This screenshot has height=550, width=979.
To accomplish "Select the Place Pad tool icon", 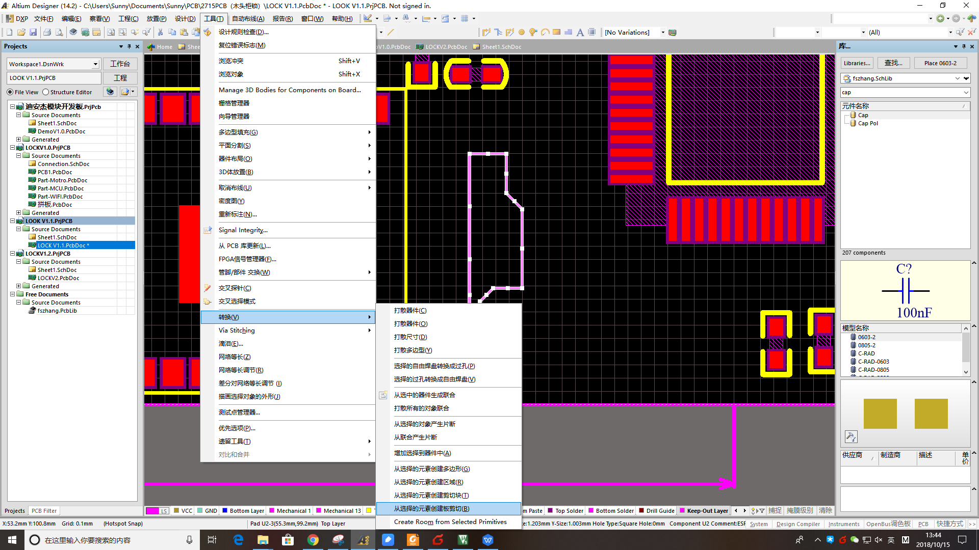I will (521, 32).
